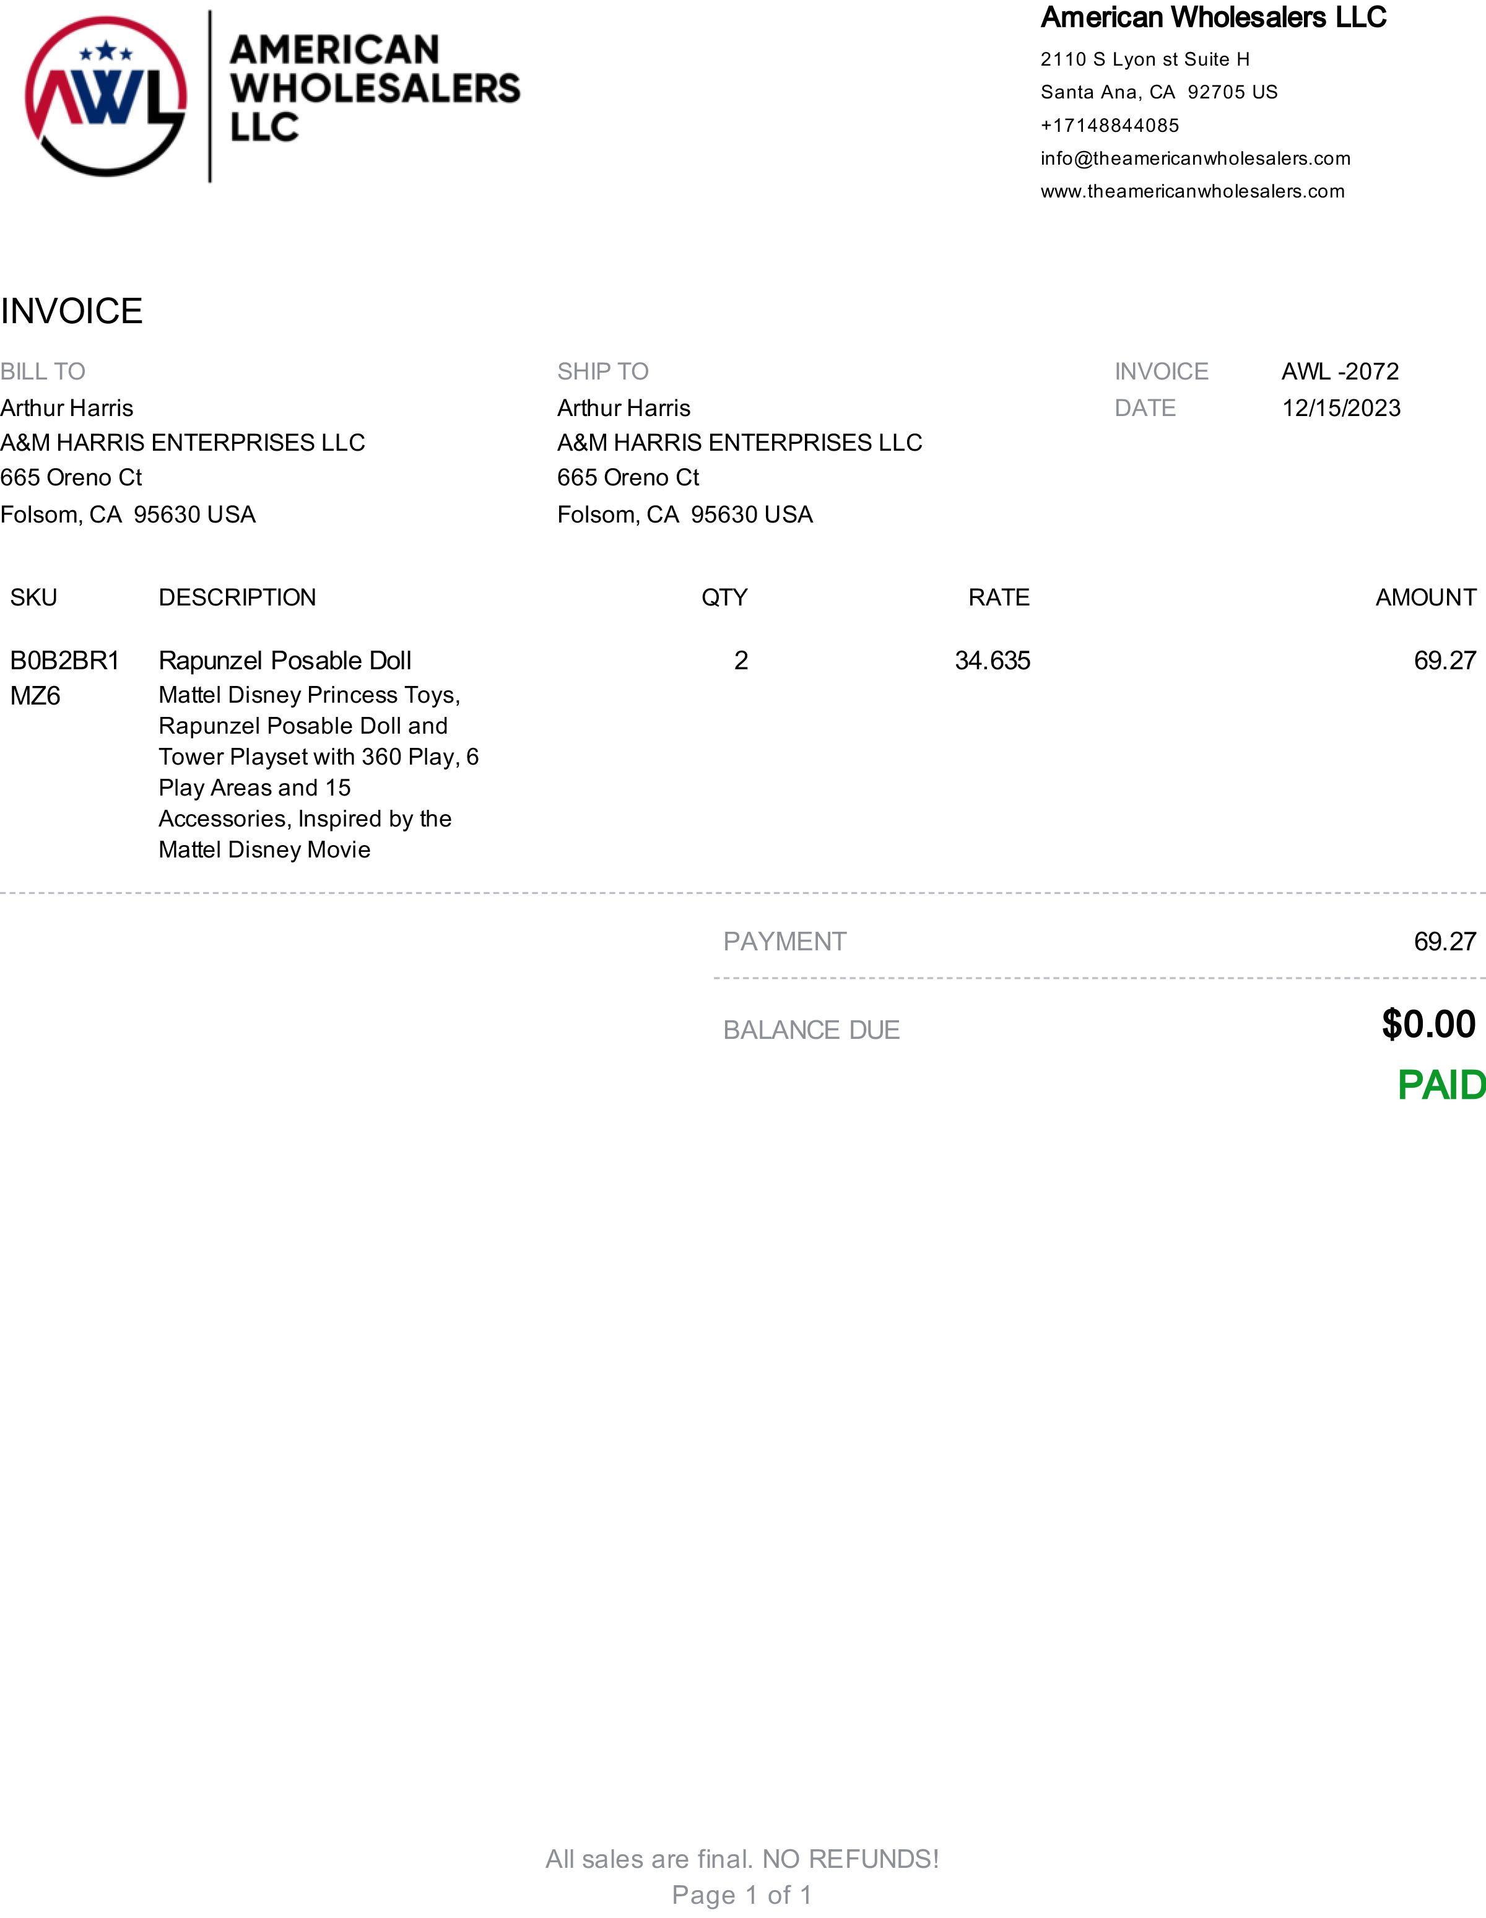Click the AMOUNT column header
Viewport: 1486px width, 1918px height.
point(1427,597)
